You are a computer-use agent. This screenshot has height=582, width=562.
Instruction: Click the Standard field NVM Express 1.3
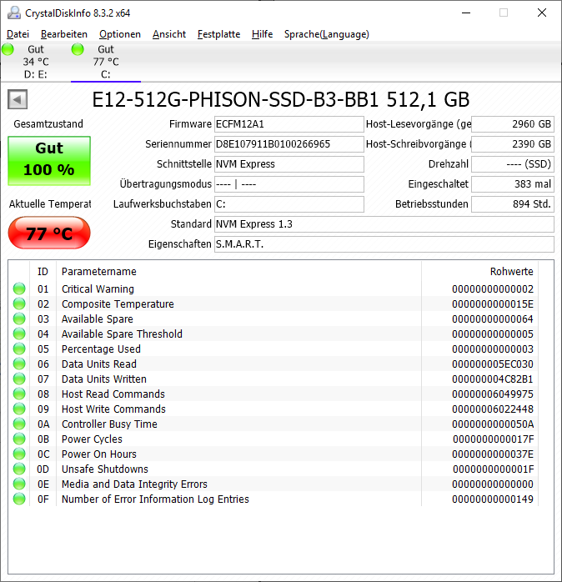tap(384, 224)
